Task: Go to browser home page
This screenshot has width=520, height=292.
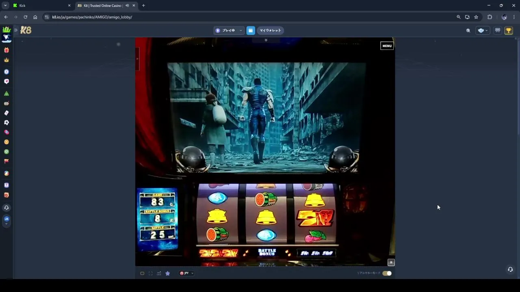Action: (35, 17)
